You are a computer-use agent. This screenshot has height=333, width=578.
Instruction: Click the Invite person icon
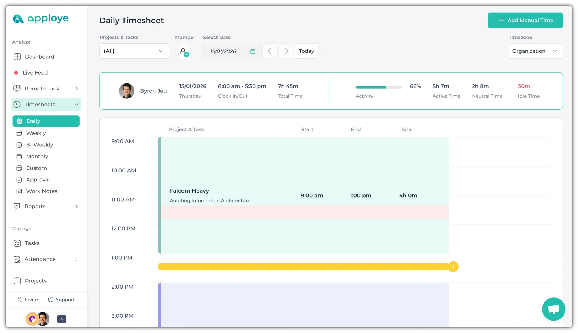point(20,299)
